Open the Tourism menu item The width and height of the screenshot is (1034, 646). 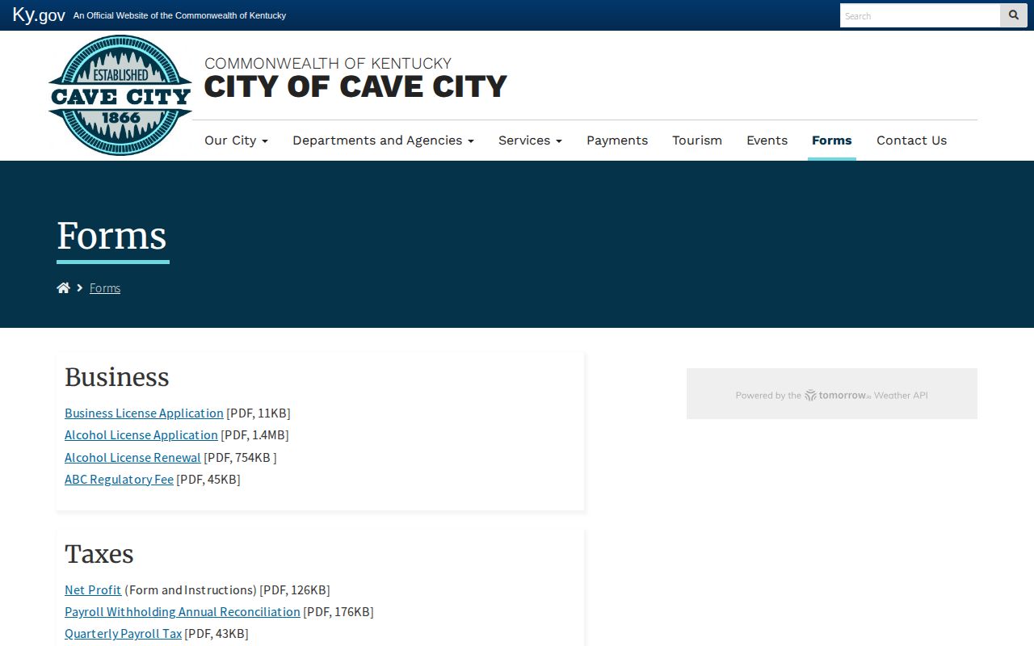(x=697, y=141)
